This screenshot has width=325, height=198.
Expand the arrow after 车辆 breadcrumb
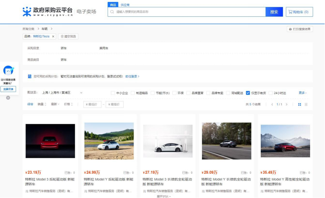pyautogui.click(x=52, y=29)
